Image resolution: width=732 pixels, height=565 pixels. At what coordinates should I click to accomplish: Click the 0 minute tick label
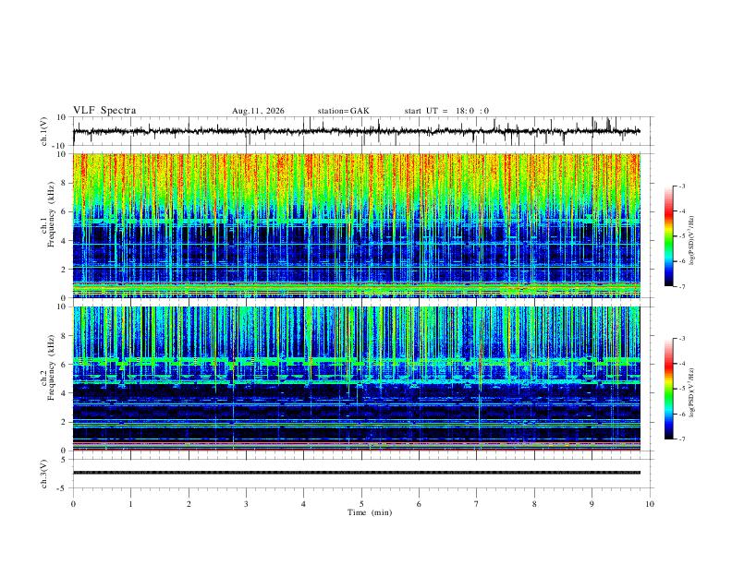[73, 504]
